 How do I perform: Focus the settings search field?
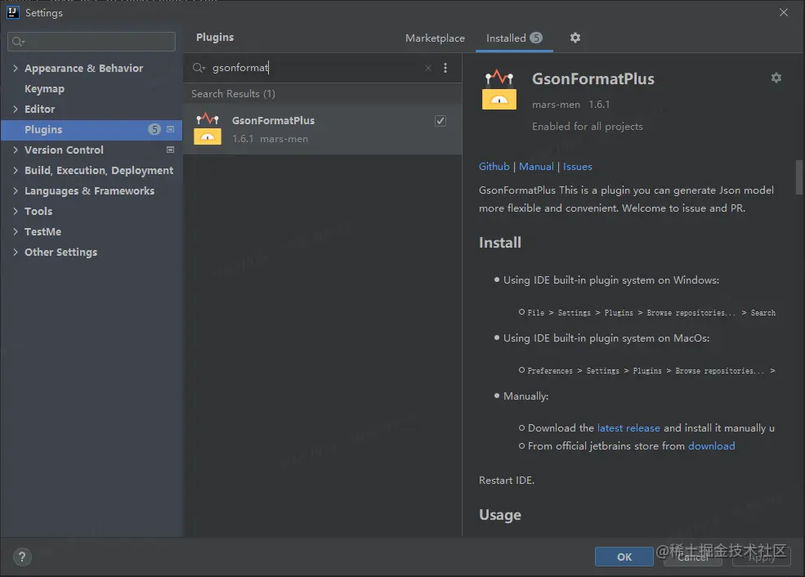(92, 42)
